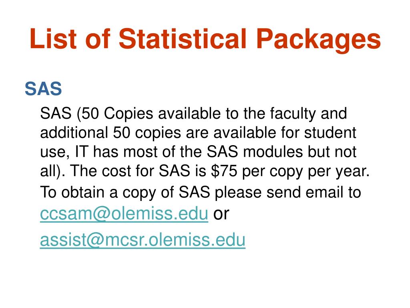Open the ccsam@olemiss.edu email link

(124, 214)
